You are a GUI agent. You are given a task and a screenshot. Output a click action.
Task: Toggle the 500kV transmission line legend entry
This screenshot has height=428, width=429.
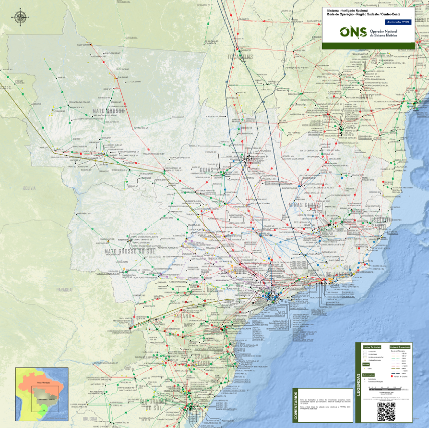pos(393,366)
